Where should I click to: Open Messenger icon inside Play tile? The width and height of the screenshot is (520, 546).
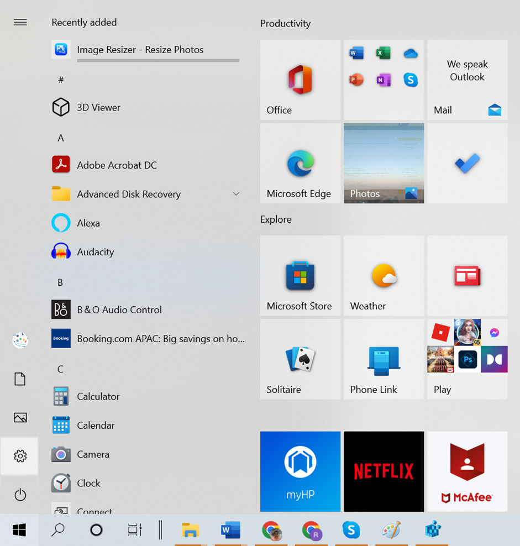pos(494,333)
